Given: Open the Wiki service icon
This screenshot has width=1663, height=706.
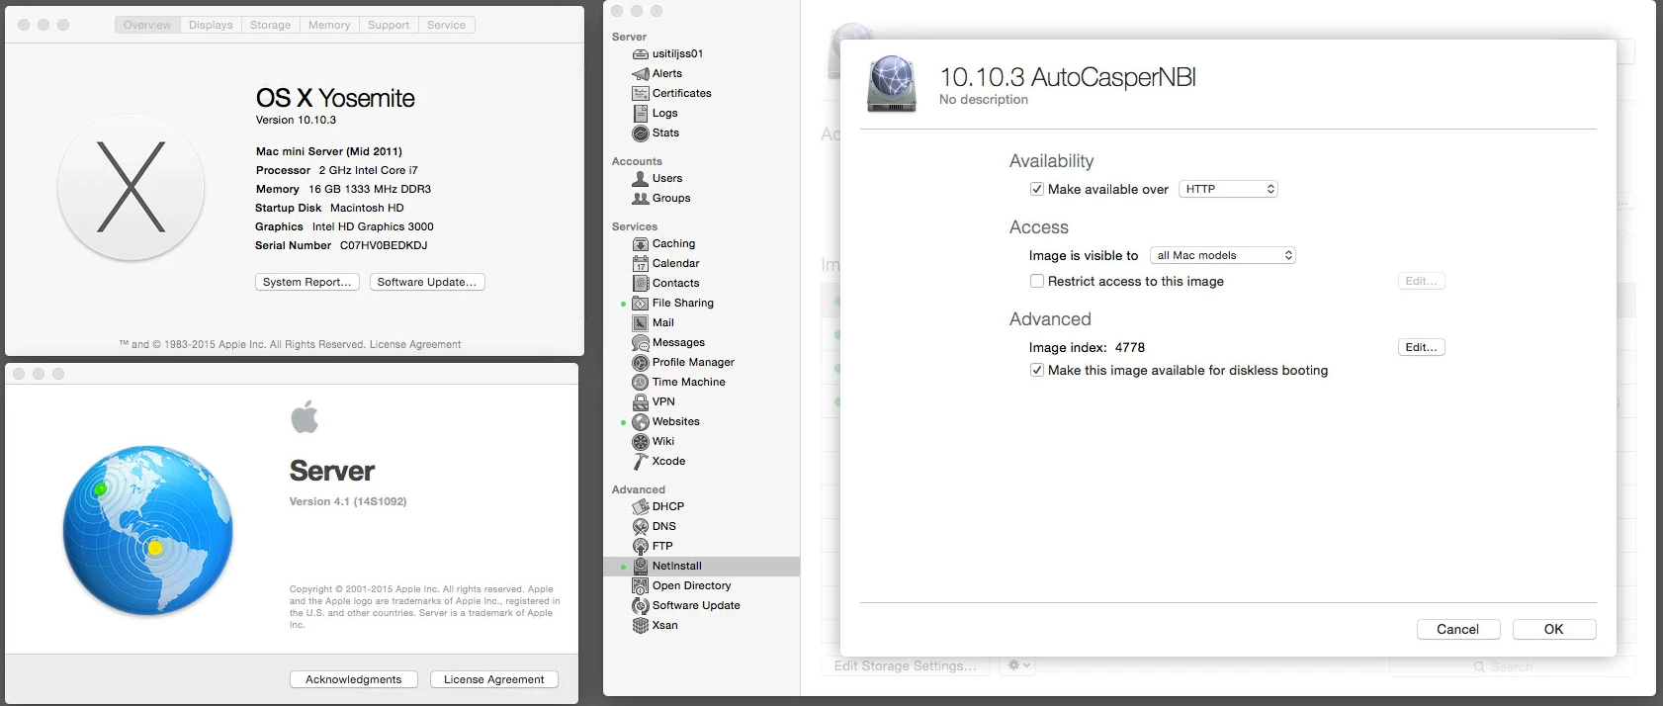Looking at the screenshot, I should [x=641, y=441].
